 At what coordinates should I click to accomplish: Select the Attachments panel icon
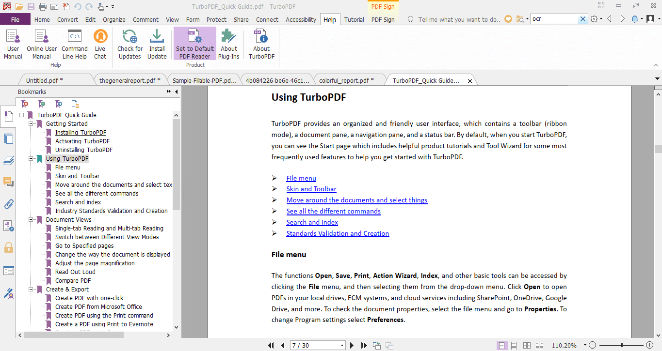pos(8,204)
